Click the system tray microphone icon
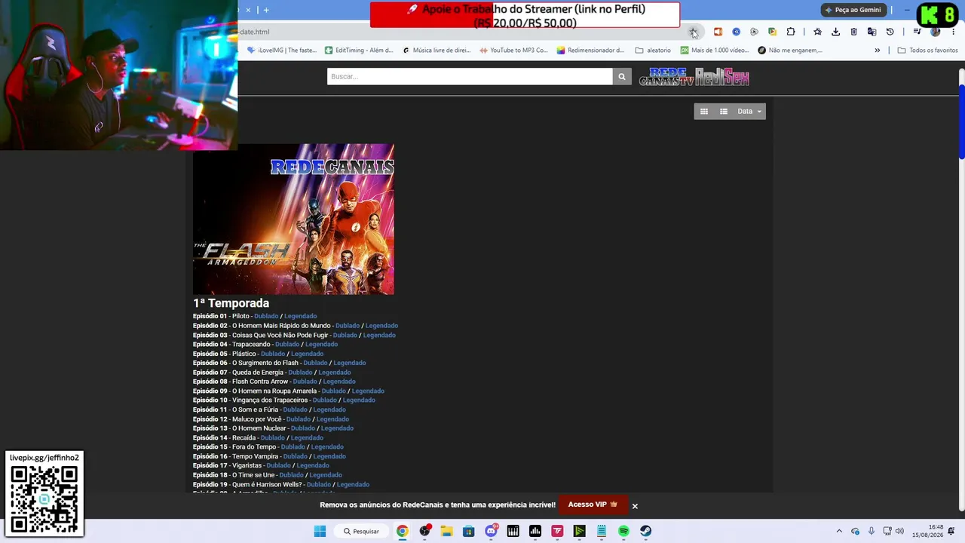965x543 pixels. 871,531
